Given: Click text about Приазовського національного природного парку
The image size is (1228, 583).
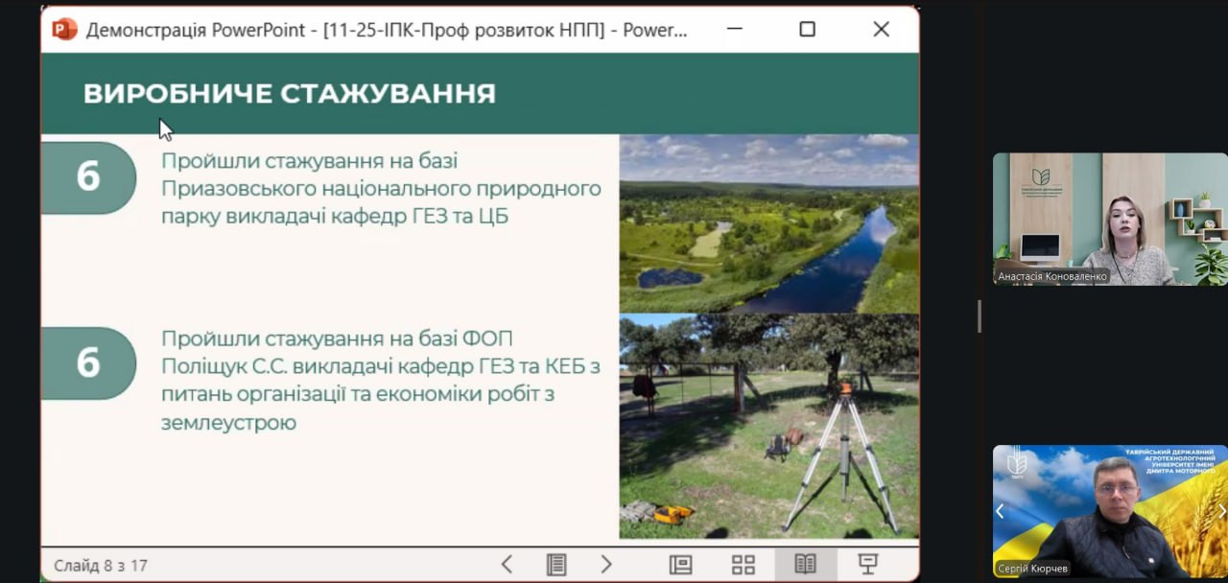Looking at the screenshot, I should pos(381,188).
